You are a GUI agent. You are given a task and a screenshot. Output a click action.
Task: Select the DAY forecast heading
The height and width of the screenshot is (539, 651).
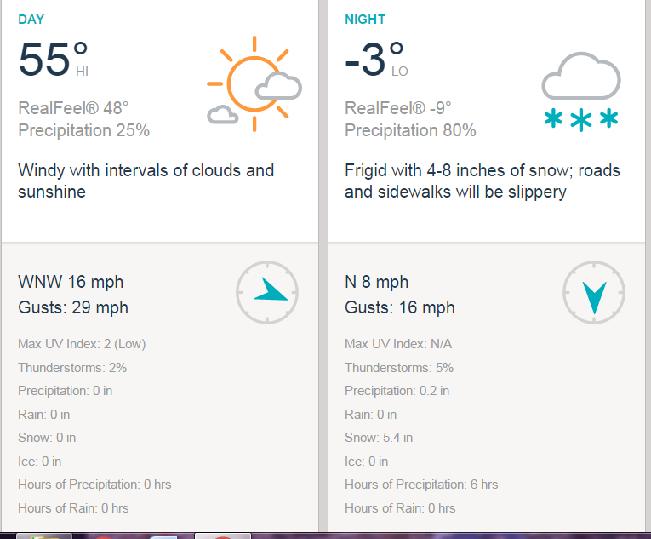[x=31, y=20]
